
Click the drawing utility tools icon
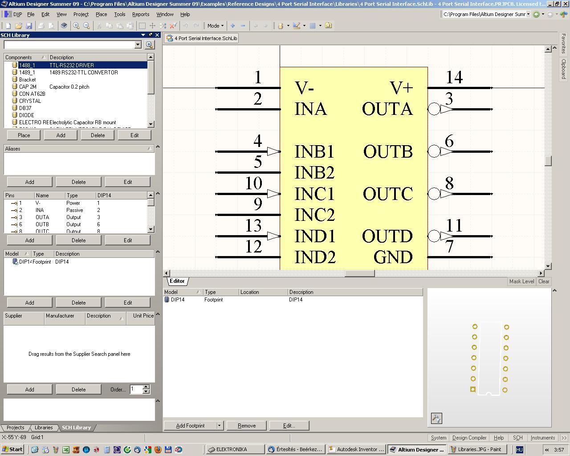point(297,26)
